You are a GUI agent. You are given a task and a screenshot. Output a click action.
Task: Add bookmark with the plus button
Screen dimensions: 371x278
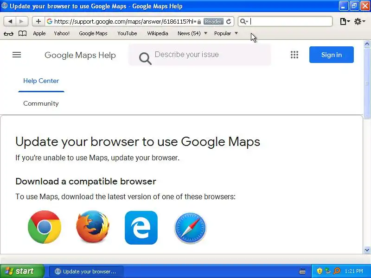click(38, 21)
